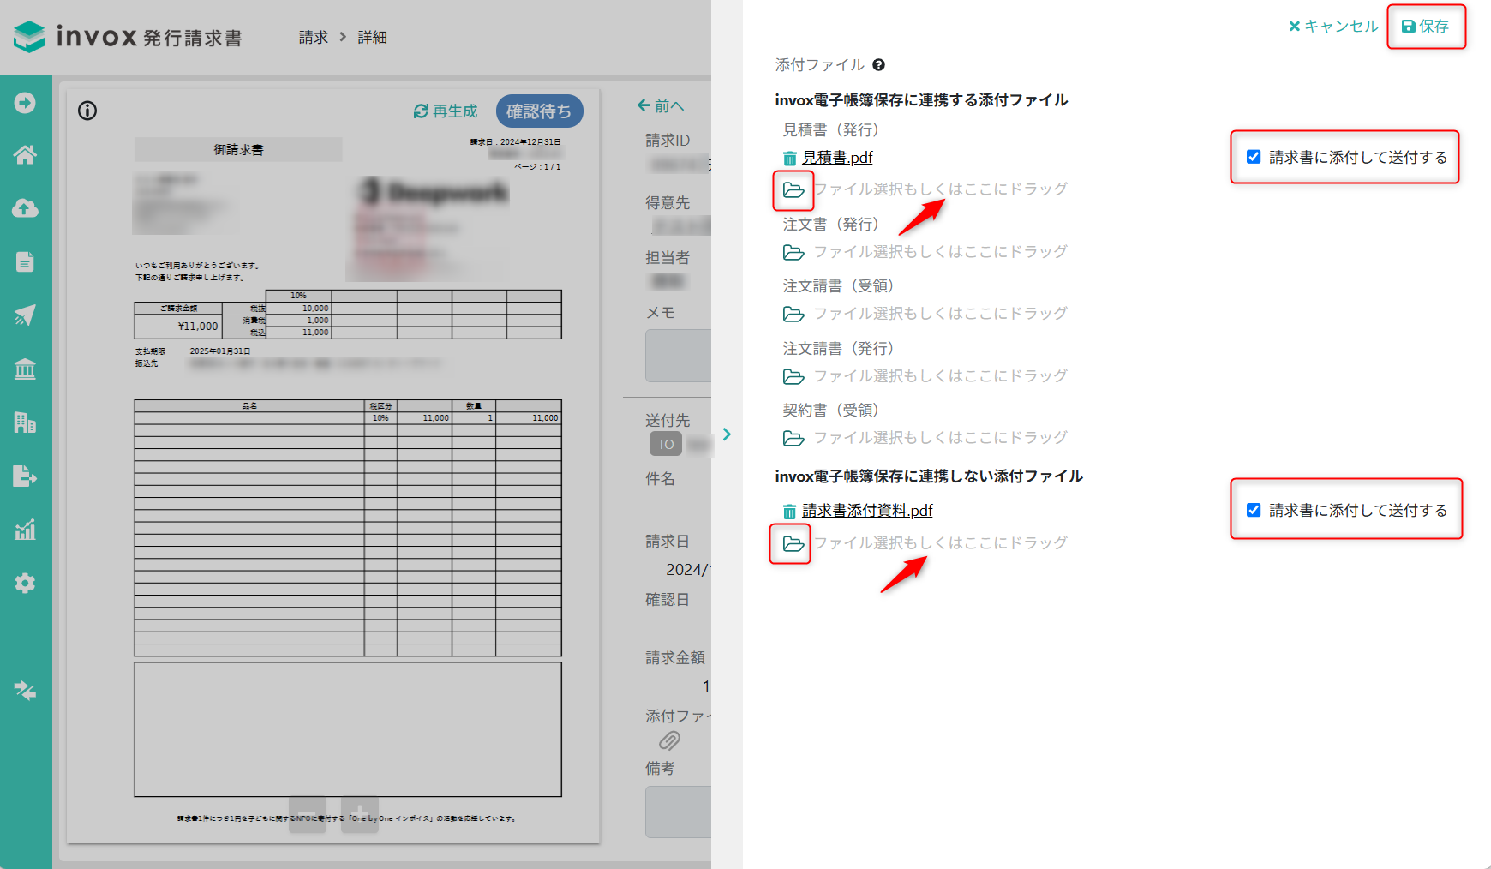Click the info icon above invoice preview
This screenshot has height=869, width=1491.
pyautogui.click(x=87, y=111)
